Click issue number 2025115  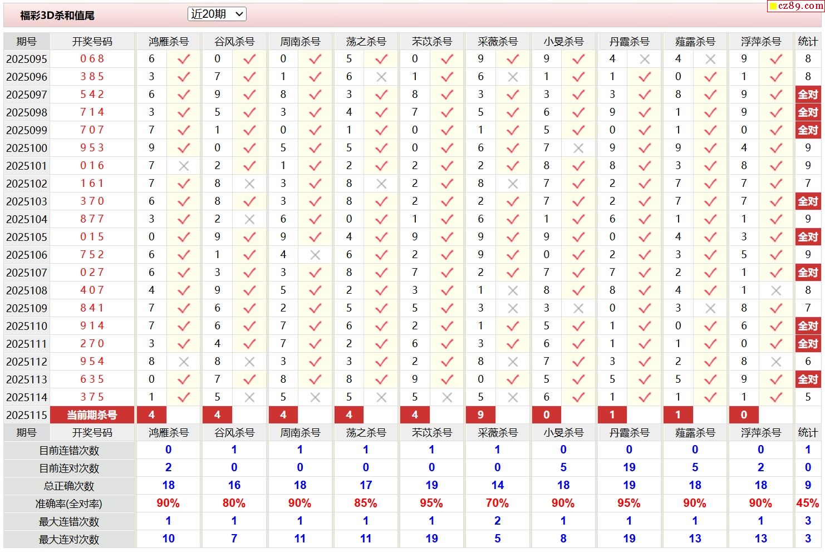(27, 415)
